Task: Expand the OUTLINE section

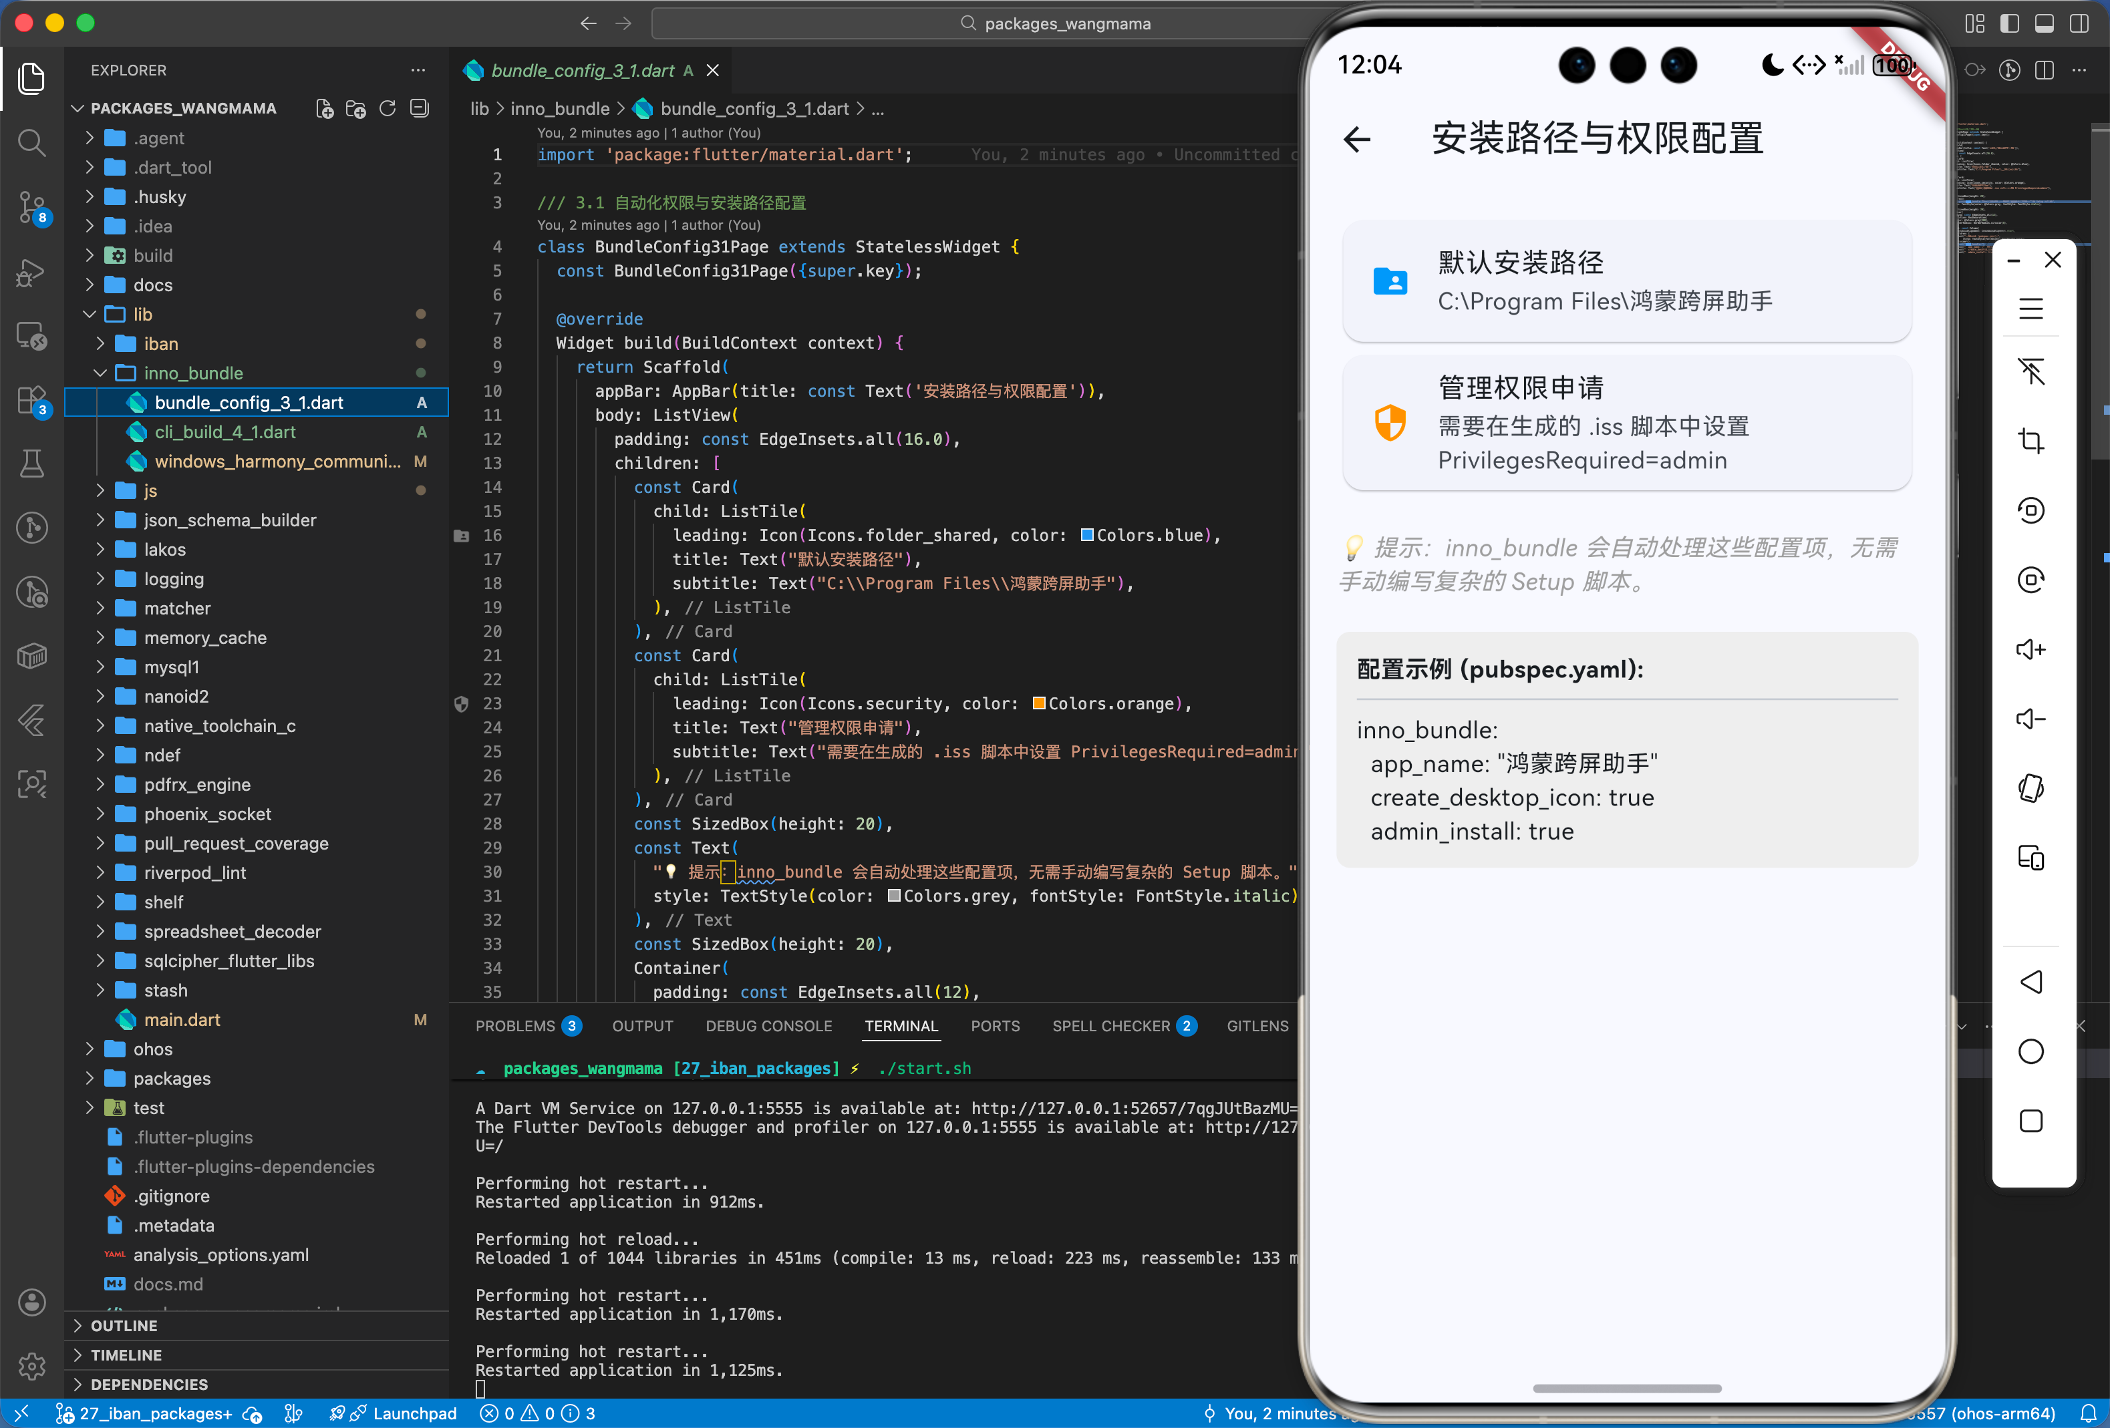Action: pos(124,1325)
